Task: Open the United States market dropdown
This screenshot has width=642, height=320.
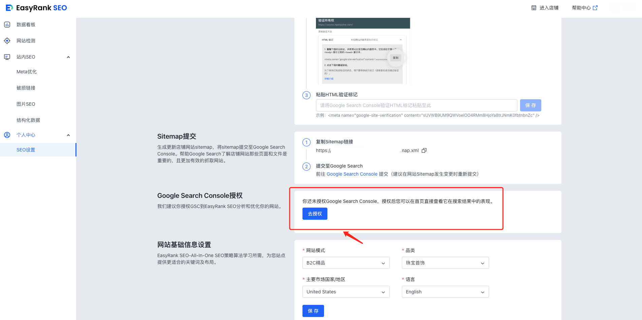Action: [346, 292]
